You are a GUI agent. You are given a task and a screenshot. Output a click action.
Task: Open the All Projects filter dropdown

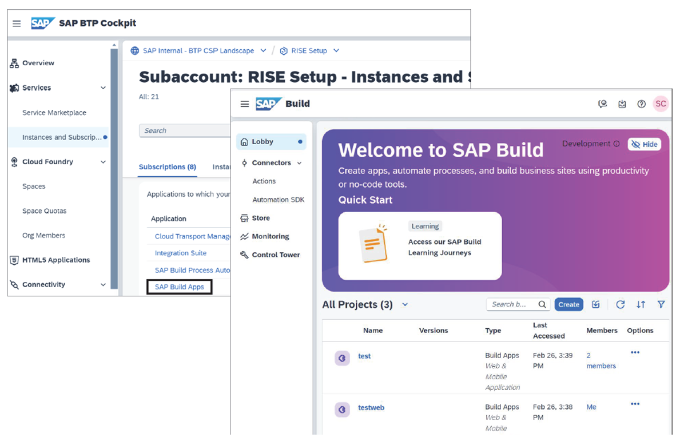coord(404,304)
